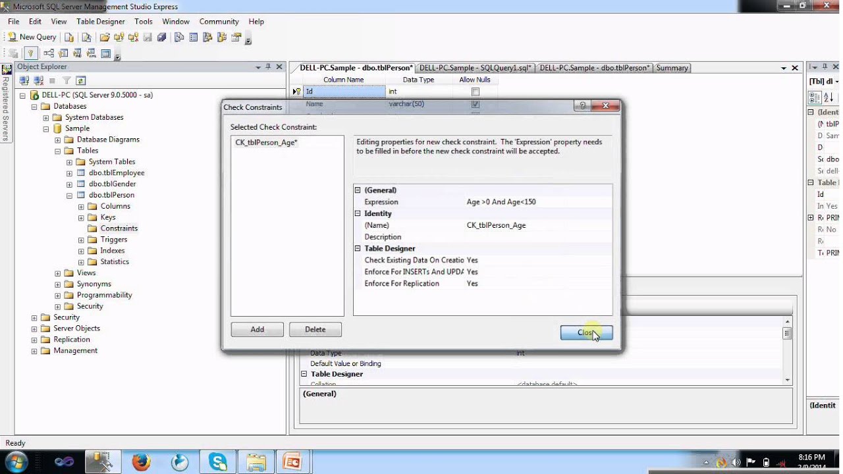Select the Constraints folder in the tree
The width and height of the screenshot is (843, 474).
coord(119,228)
